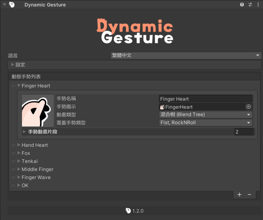The image size is (263, 220).
Task: Remove selected gesture with minus button
Action: pyautogui.click(x=249, y=195)
